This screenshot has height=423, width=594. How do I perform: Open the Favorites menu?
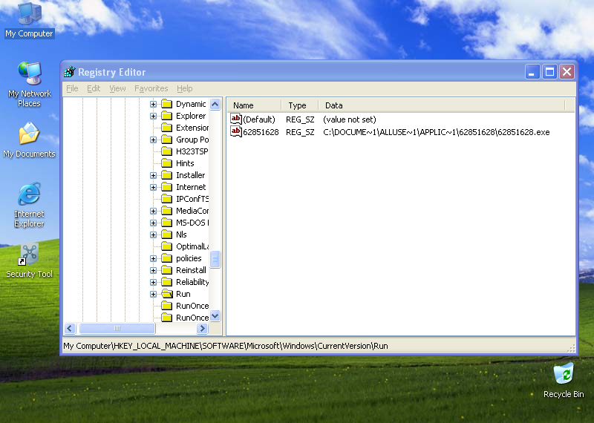(x=151, y=88)
